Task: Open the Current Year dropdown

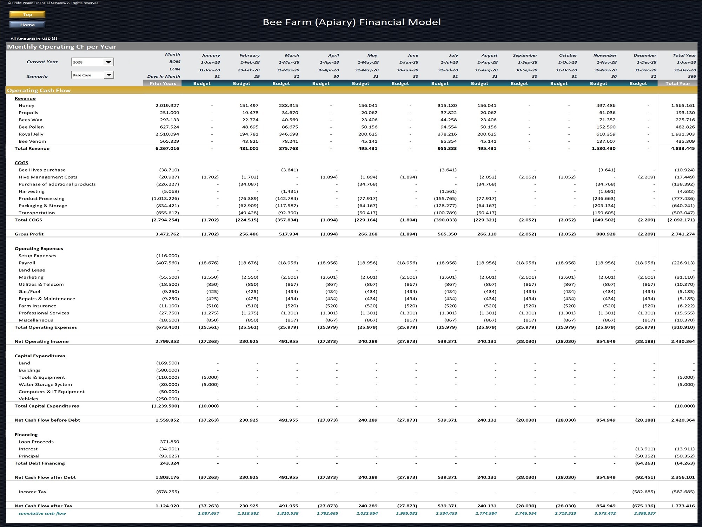Action: tap(93, 62)
